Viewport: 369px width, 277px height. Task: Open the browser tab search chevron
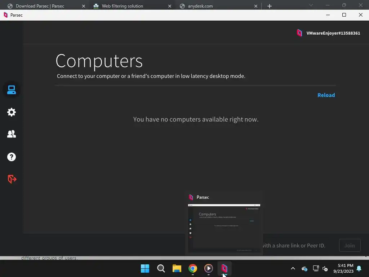(311, 5)
